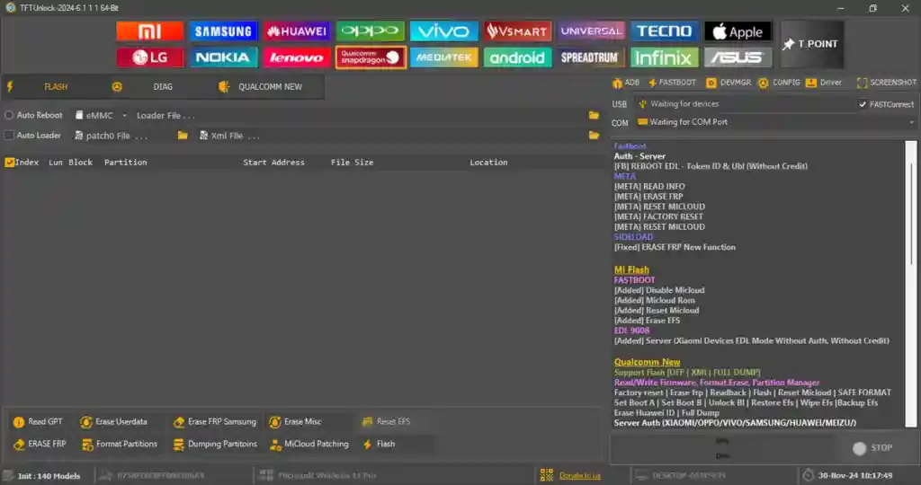Open the ASUS brand module
The width and height of the screenshot is (921, 485).
(x=738, y=57)
